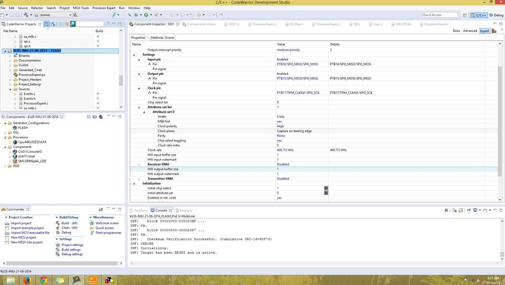
Task: Switch the inspector to Basic view mode
Action: click(x=456, y=31)
